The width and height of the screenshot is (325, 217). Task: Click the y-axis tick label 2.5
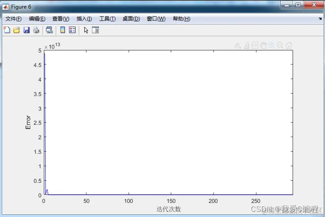pos(37,123)
